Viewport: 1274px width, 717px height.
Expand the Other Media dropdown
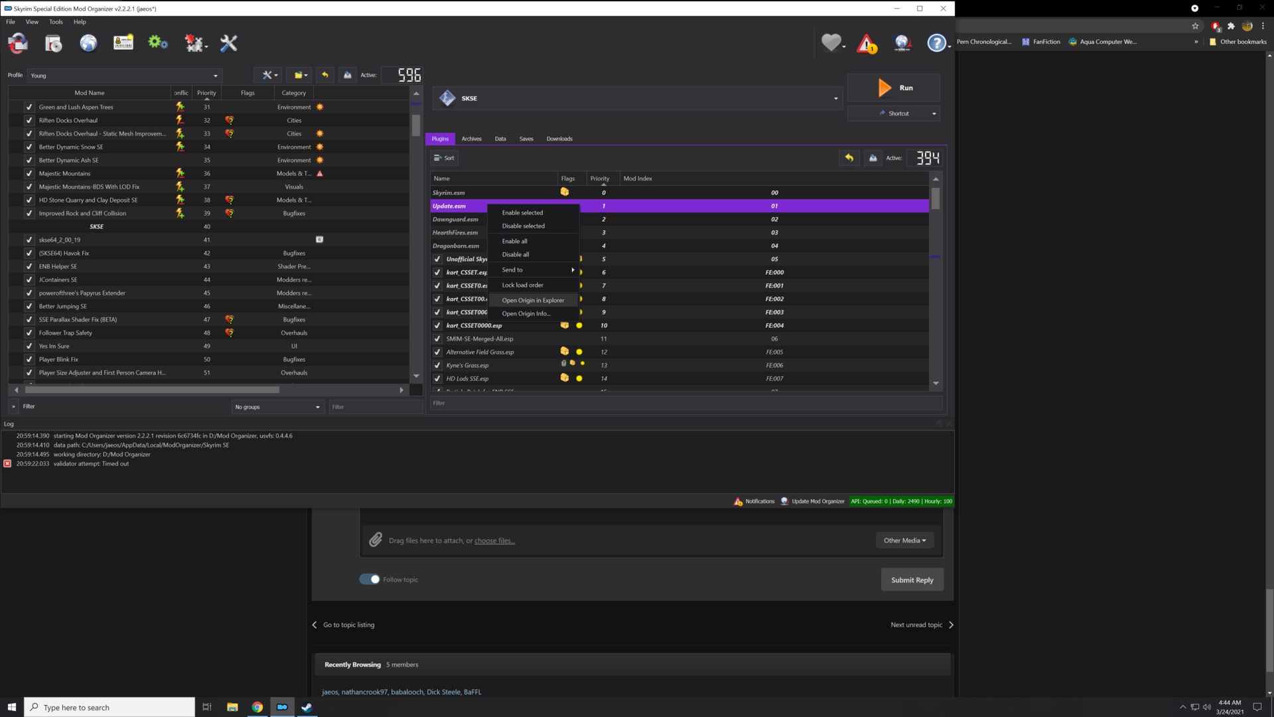[904, 540]
